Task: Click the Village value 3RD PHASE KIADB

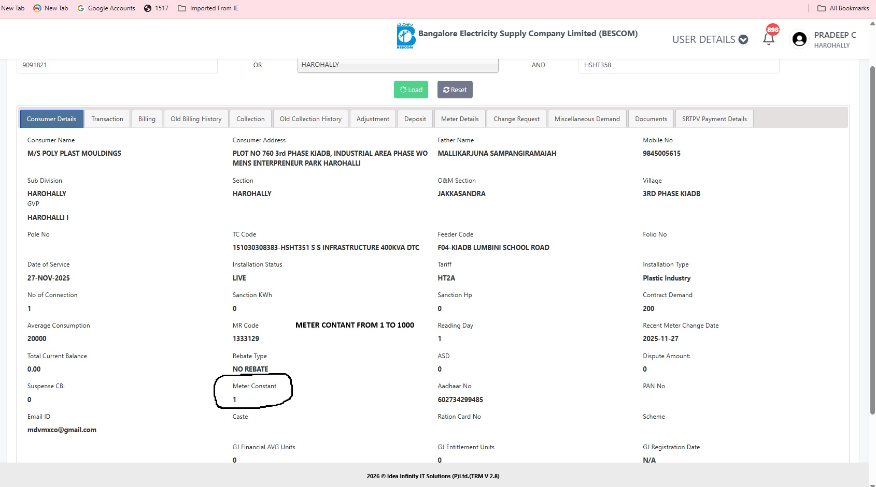Action: point(671,194)
